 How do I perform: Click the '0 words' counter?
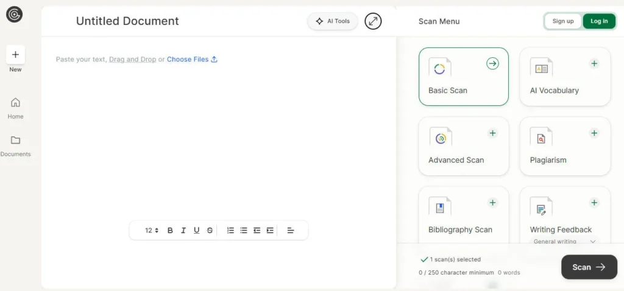click(x=509, y=273)
